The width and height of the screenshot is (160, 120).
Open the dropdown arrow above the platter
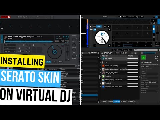tap(109, 30)
